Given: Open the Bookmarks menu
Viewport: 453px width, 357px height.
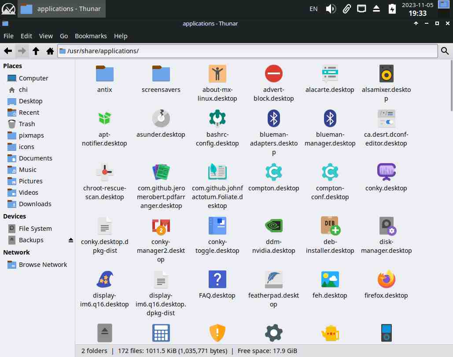Looking at the screenshot, I should 91,36.
